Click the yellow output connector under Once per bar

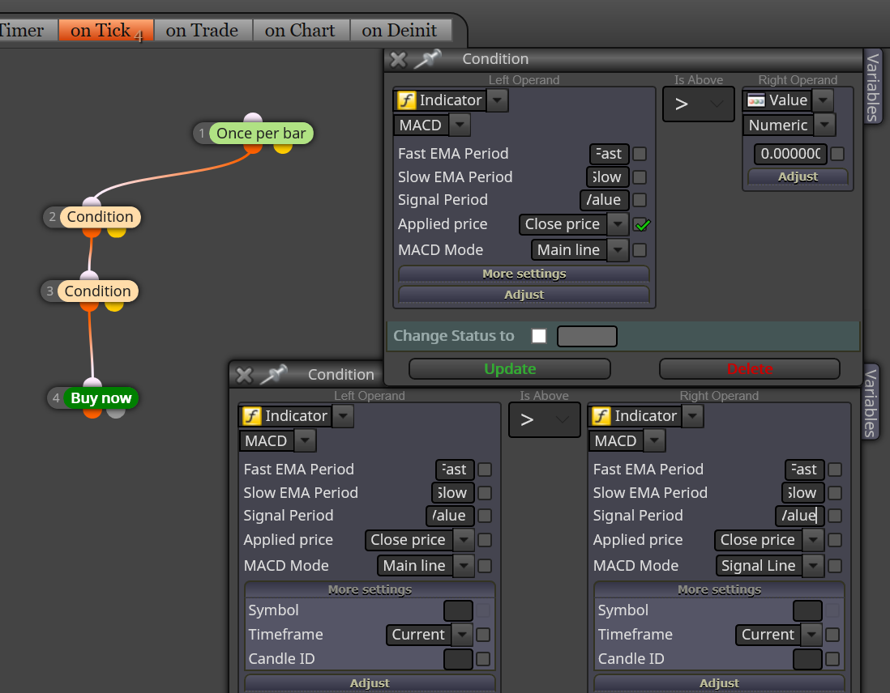[283, 147]
